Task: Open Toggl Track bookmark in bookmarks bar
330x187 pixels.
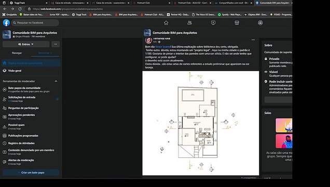Action: coord(79,15)
